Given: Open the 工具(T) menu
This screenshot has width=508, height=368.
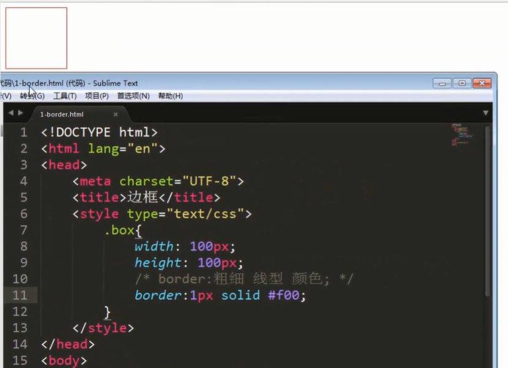Looking at the screenshot, I should click(64, 96).
